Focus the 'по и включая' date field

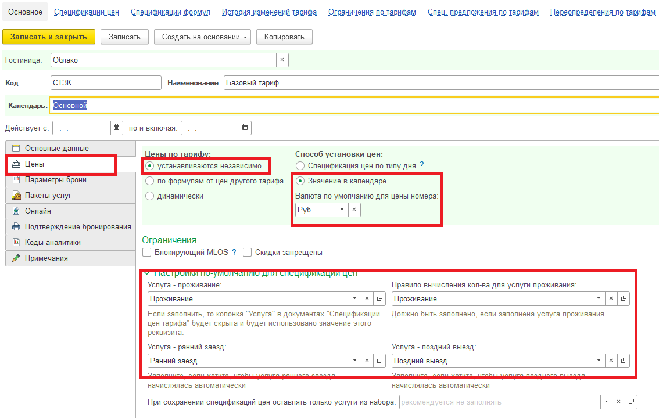coord(210,128)
